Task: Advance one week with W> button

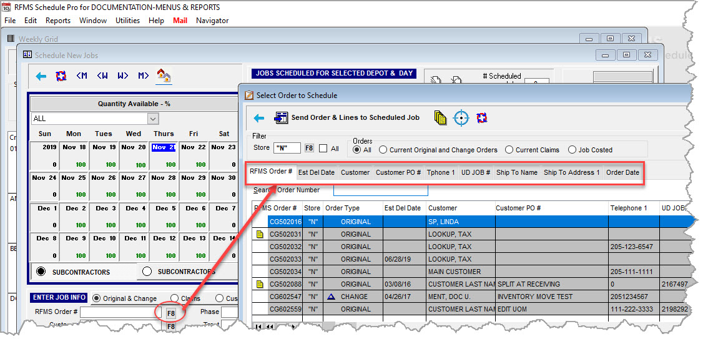Action: (x=123, y=76)
